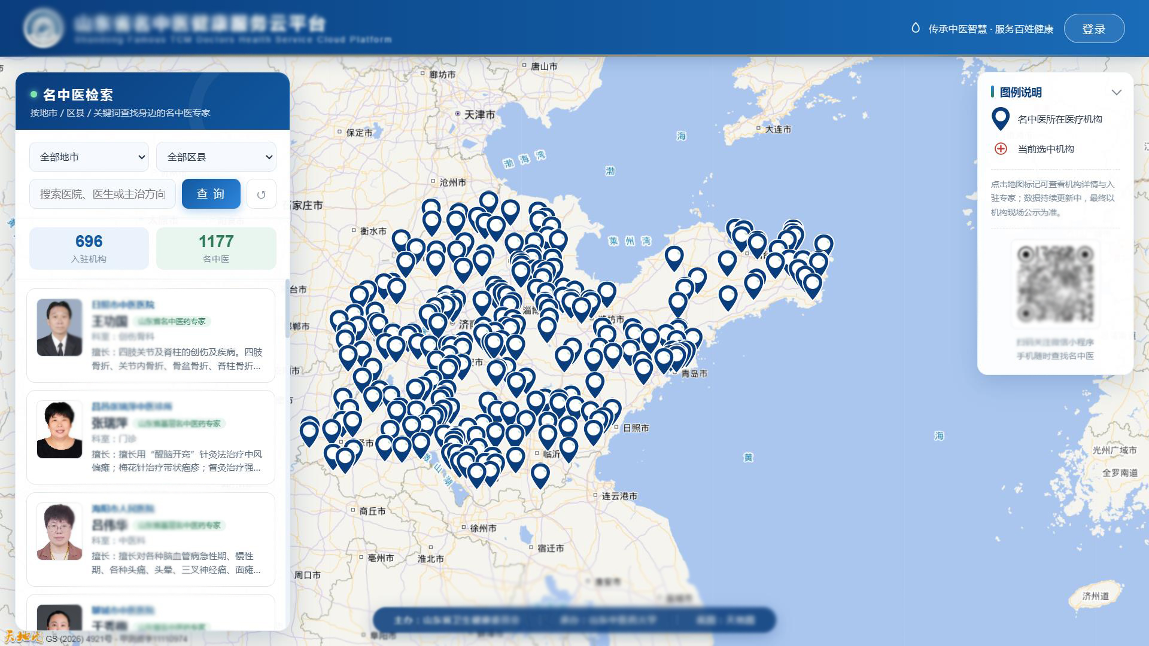Click the 登录 login button

tap(1094, 29)
